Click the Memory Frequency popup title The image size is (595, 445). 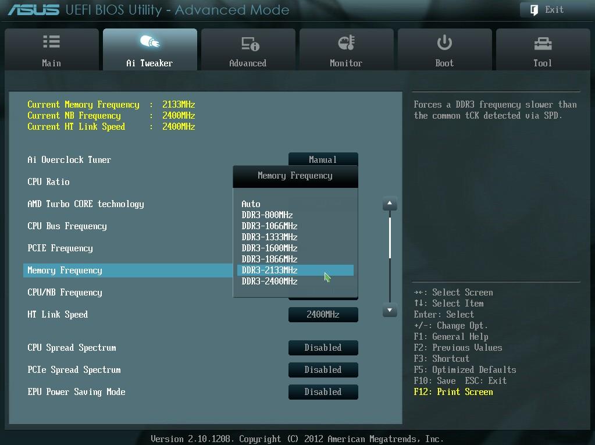[295, 176]
